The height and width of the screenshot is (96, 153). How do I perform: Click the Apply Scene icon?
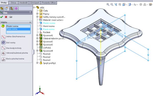pos(145,5)
